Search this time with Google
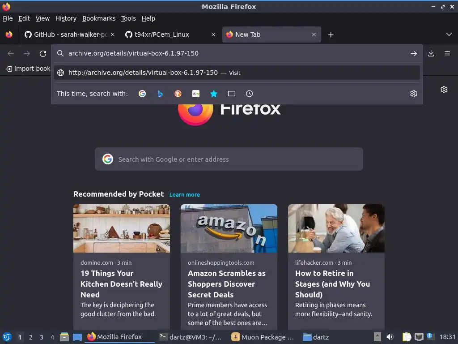 142,94
